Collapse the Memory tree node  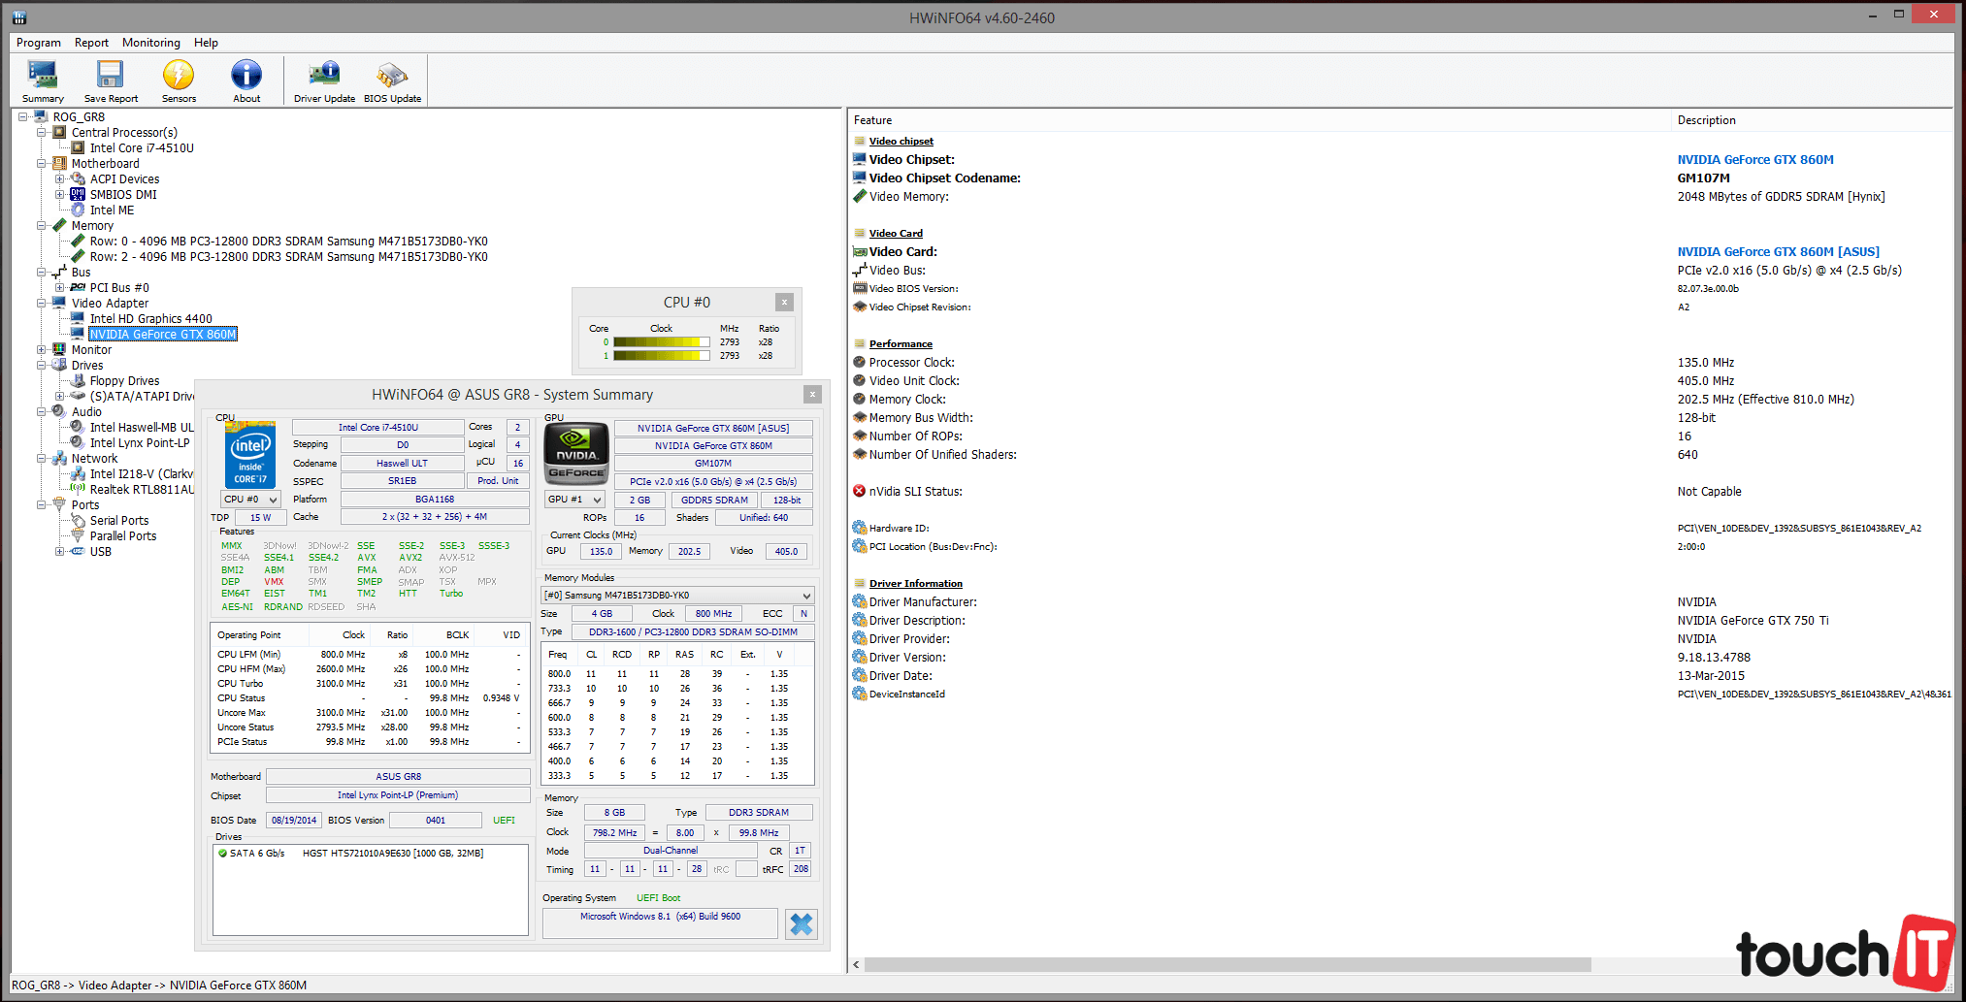click(42, 226)
